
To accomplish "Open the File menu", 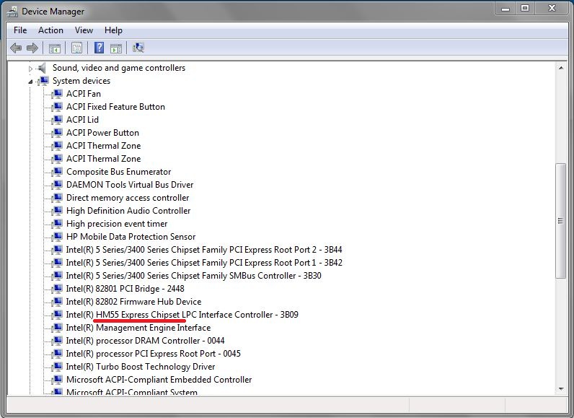I will (20, 30).
